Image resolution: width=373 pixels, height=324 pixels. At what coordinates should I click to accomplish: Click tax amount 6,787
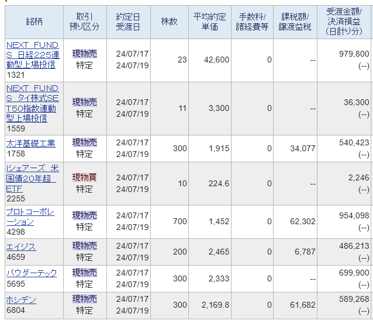[305, 252]
